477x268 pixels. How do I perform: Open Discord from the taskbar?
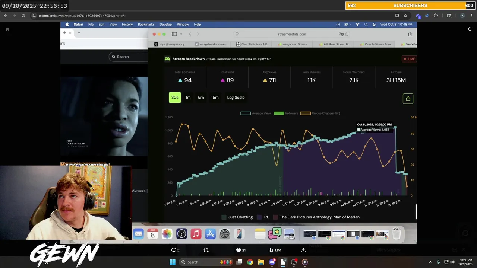272,262
